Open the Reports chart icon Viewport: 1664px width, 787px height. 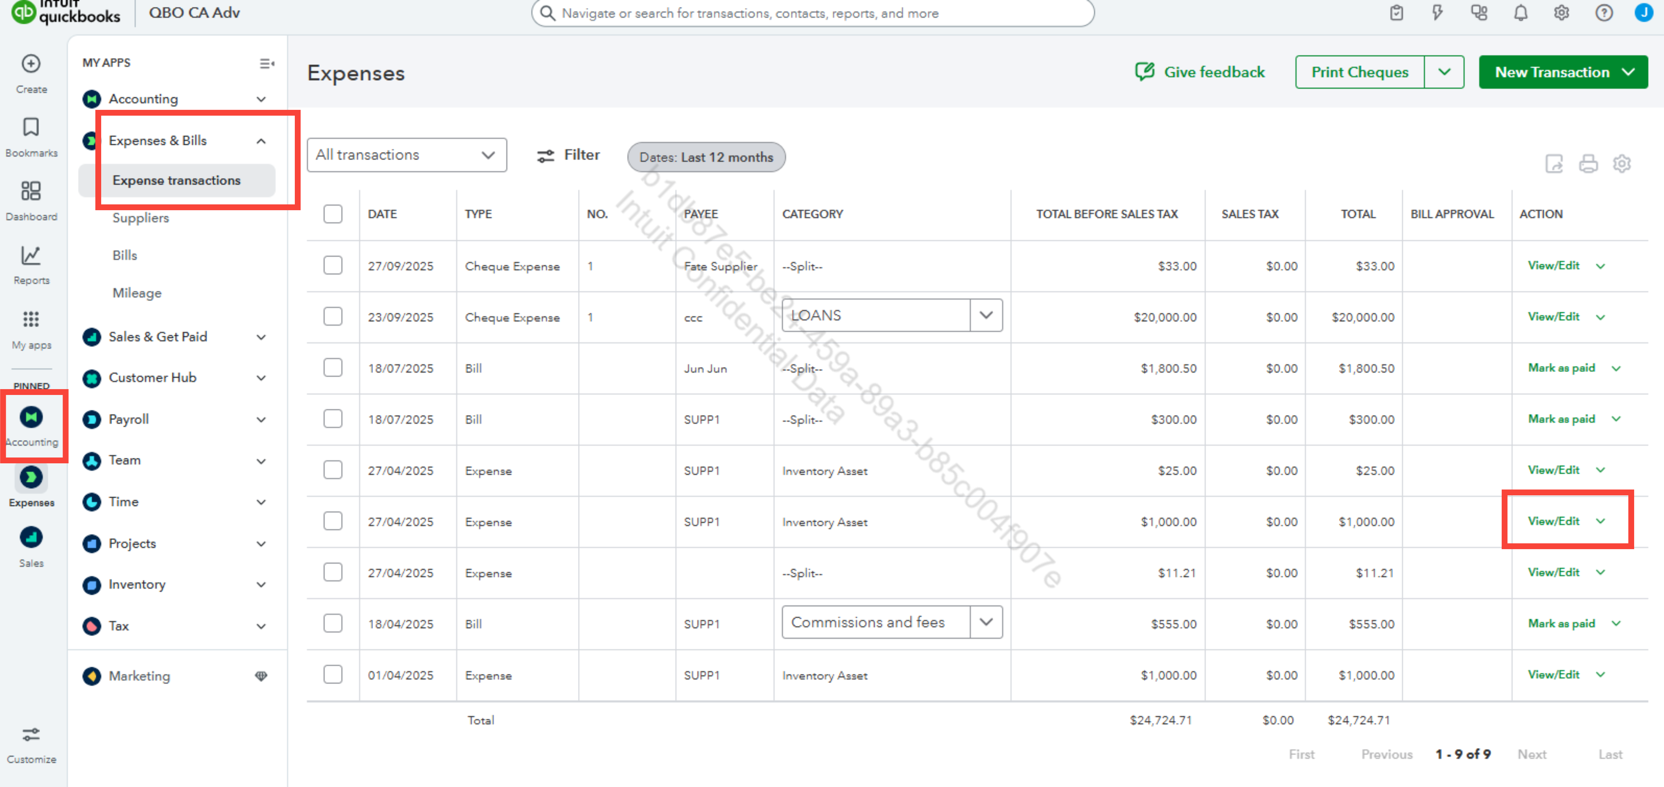(31, 256)
